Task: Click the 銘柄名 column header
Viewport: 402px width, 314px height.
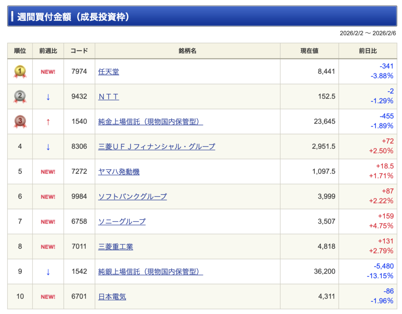Action: pos(187,51)
